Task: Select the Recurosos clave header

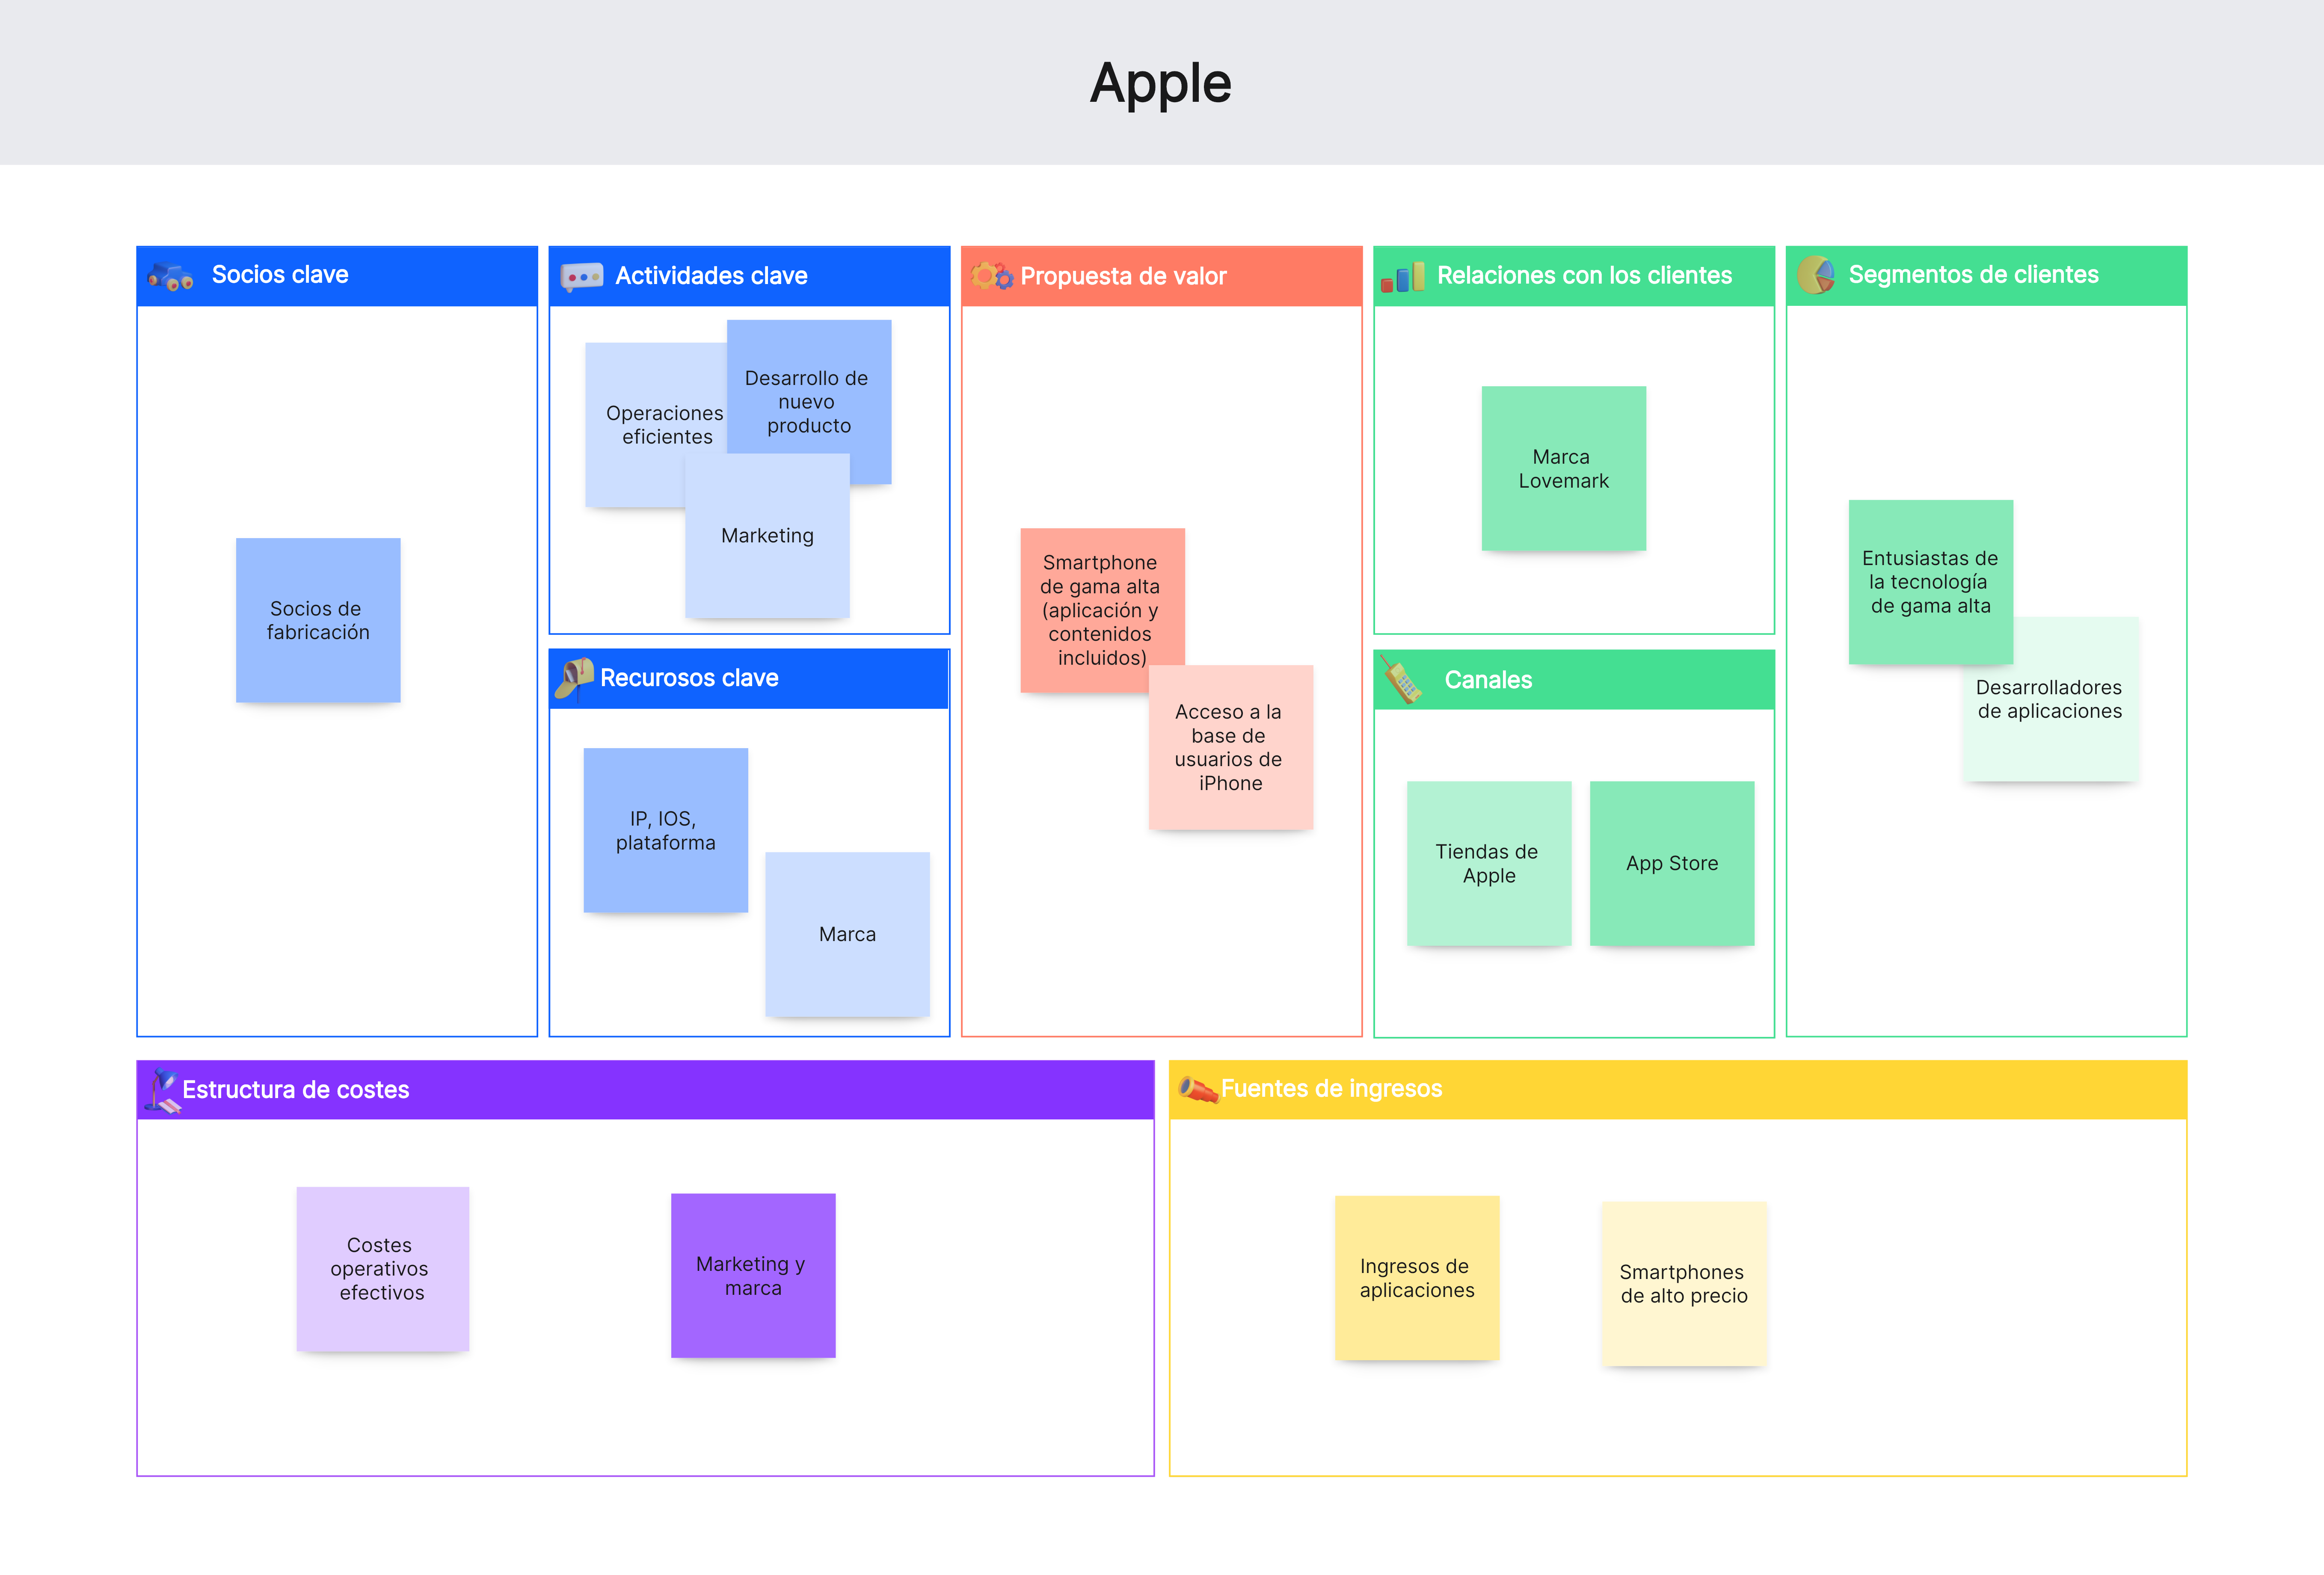Action: [x=749, y=679]
